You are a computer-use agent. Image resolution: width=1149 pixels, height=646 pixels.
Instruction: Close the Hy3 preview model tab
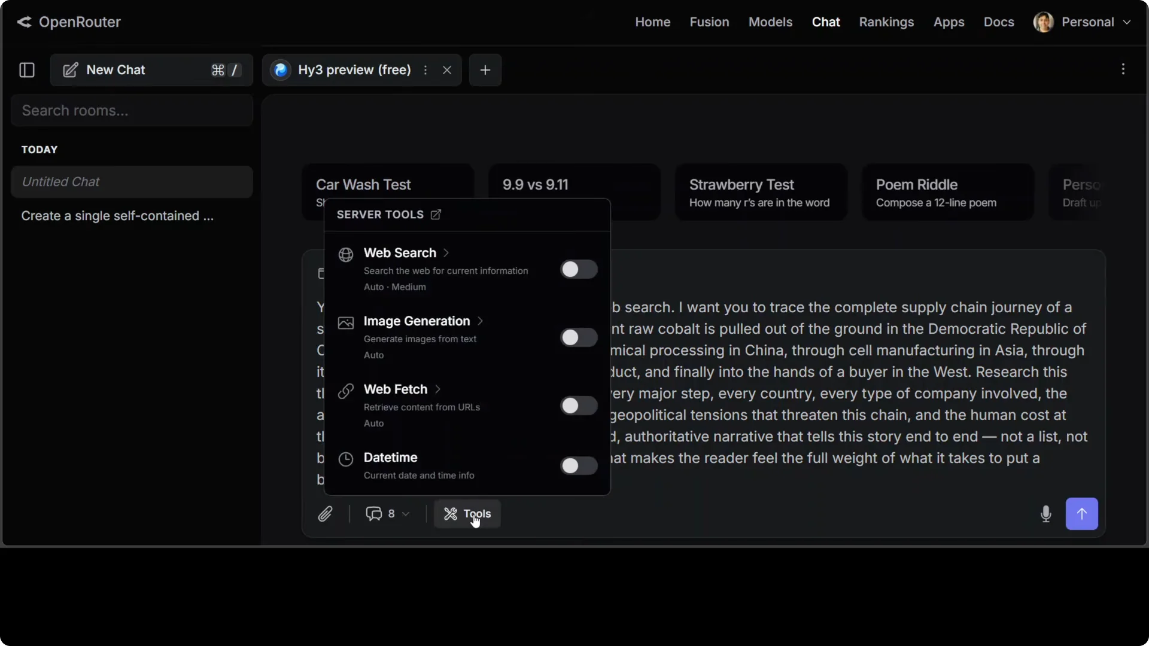click(447, 70)
